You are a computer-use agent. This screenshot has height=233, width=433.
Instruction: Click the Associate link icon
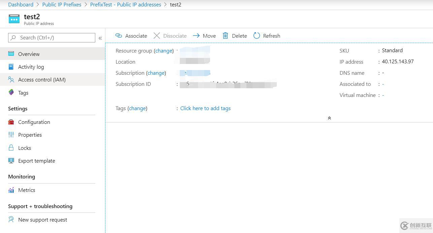[x=119, y=36]
